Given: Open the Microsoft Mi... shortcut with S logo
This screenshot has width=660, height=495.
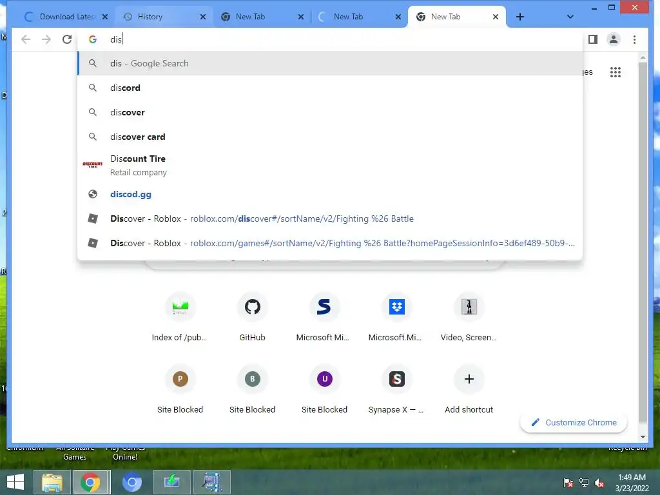Looking at the screenshot, I should point(324,318).
